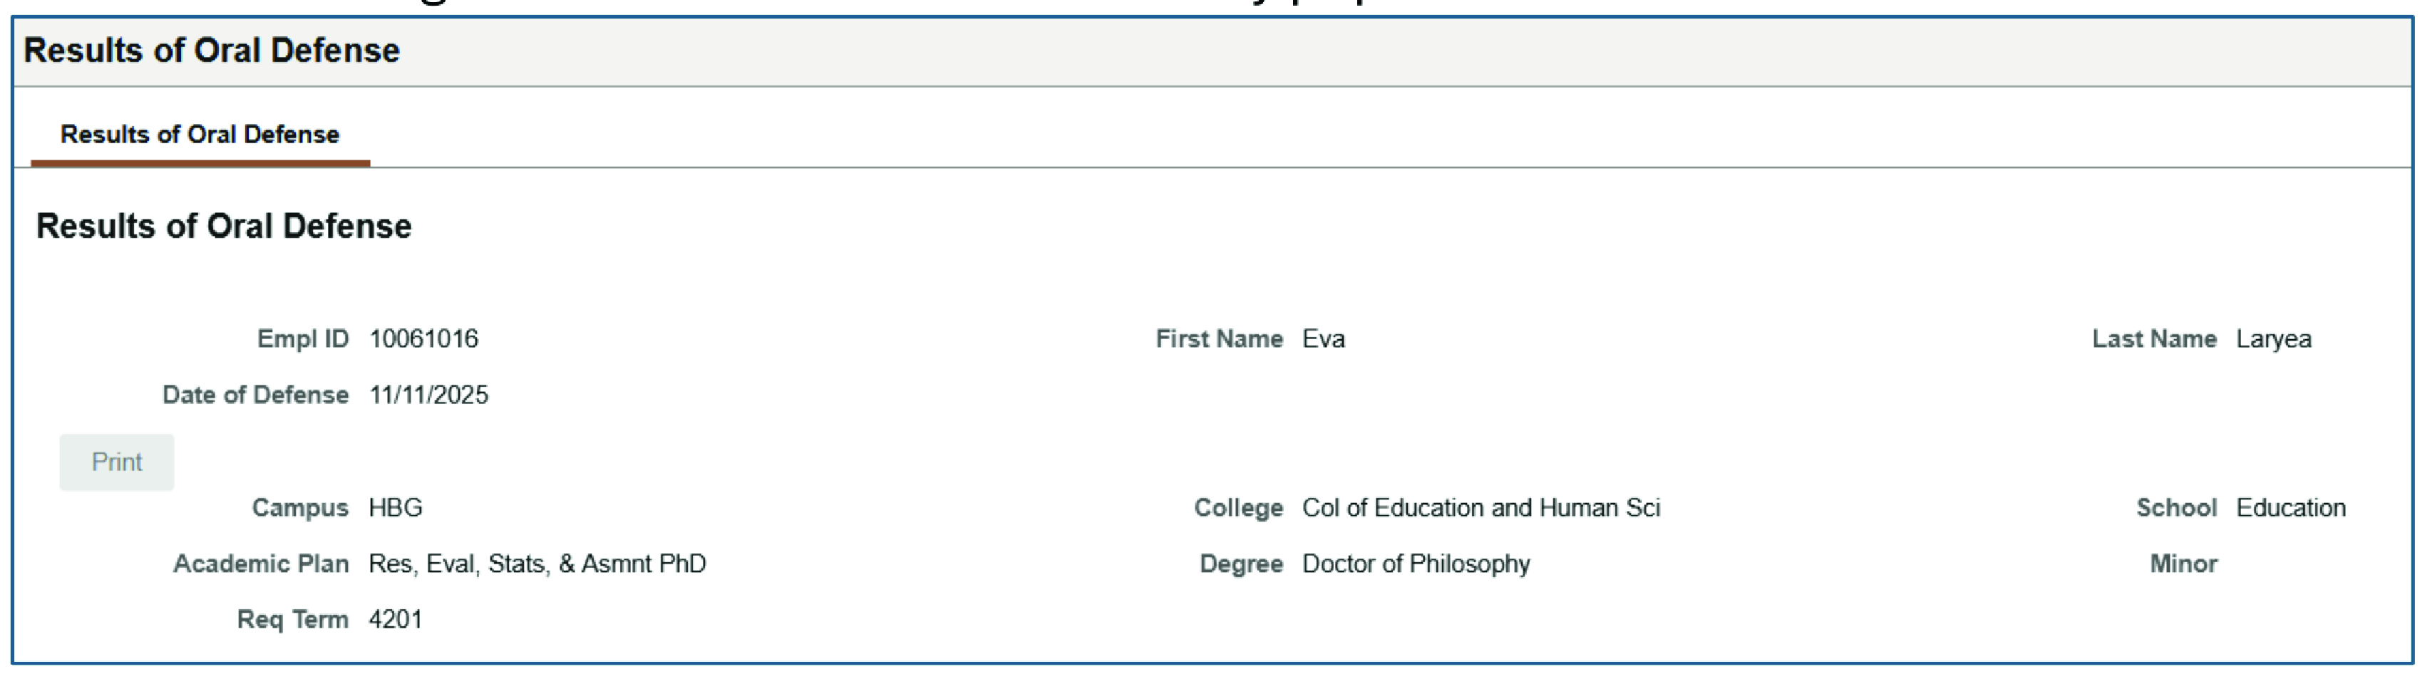Click the defense date 11/11/2025
The image size is (2430, 679).
[429, 394]
